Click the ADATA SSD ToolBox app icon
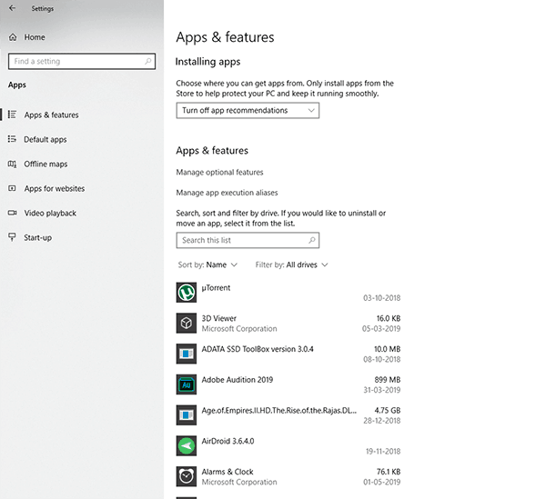The height and width of the screenshot is (499, 546). click(187, 354)
